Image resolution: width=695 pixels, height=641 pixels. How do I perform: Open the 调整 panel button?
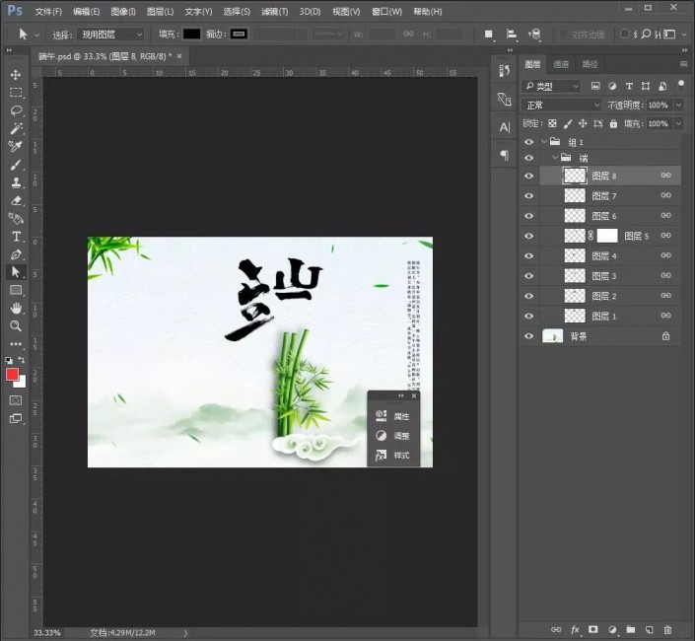point(393,435)
